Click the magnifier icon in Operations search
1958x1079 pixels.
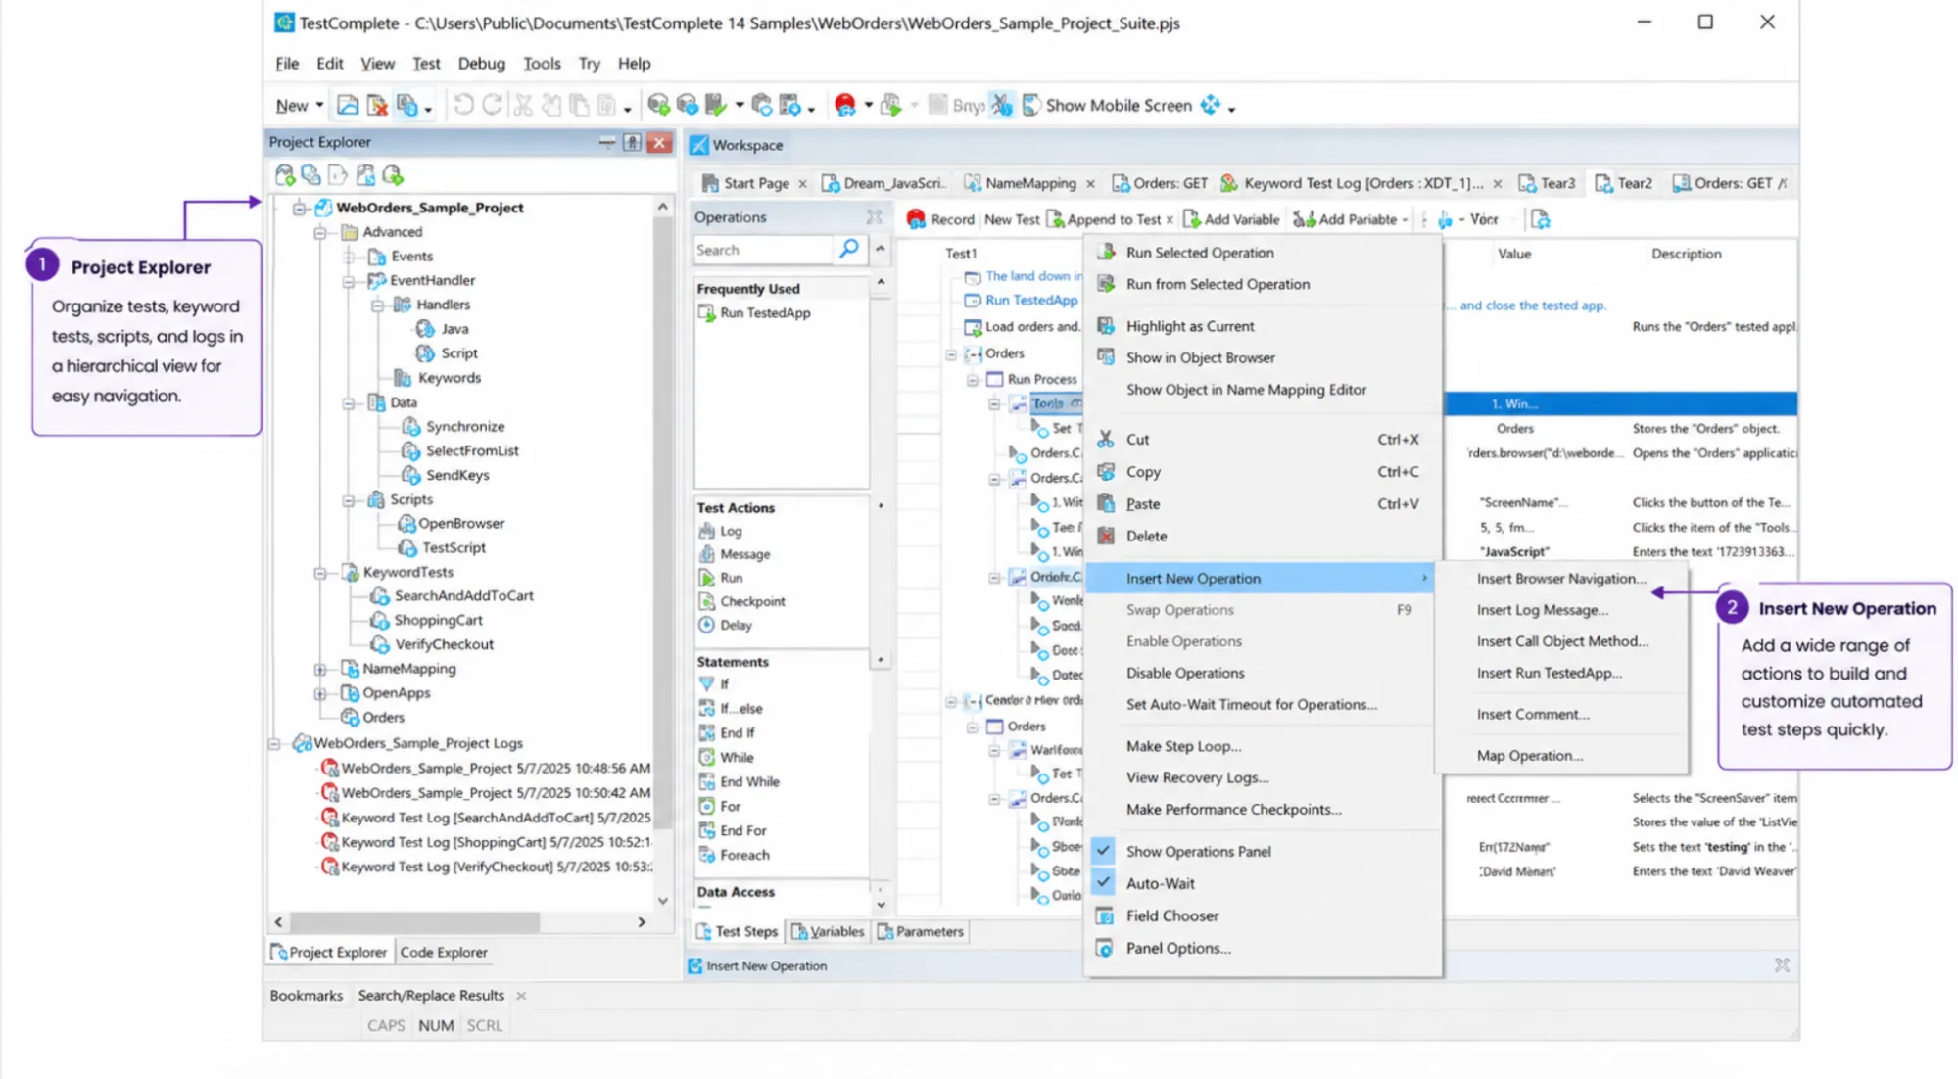pyautogui.click(x=849, y=249)
